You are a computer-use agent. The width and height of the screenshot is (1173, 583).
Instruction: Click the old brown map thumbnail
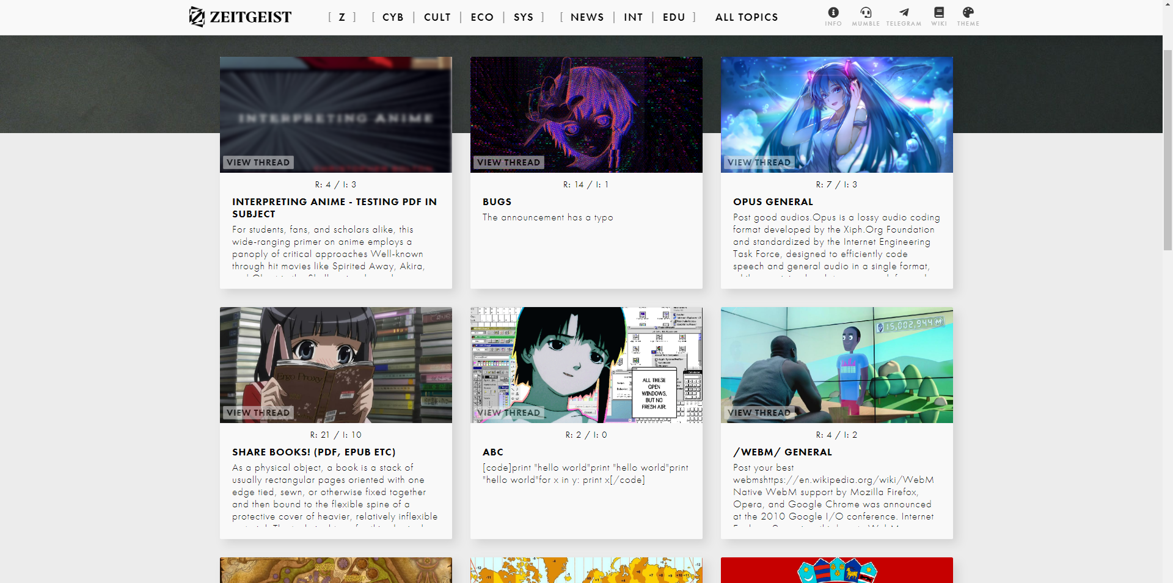(336, 570)
